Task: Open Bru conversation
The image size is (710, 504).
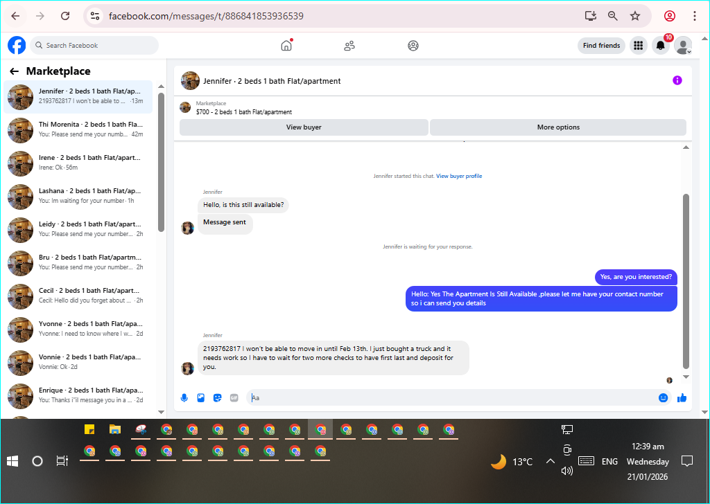Action: 78,263
